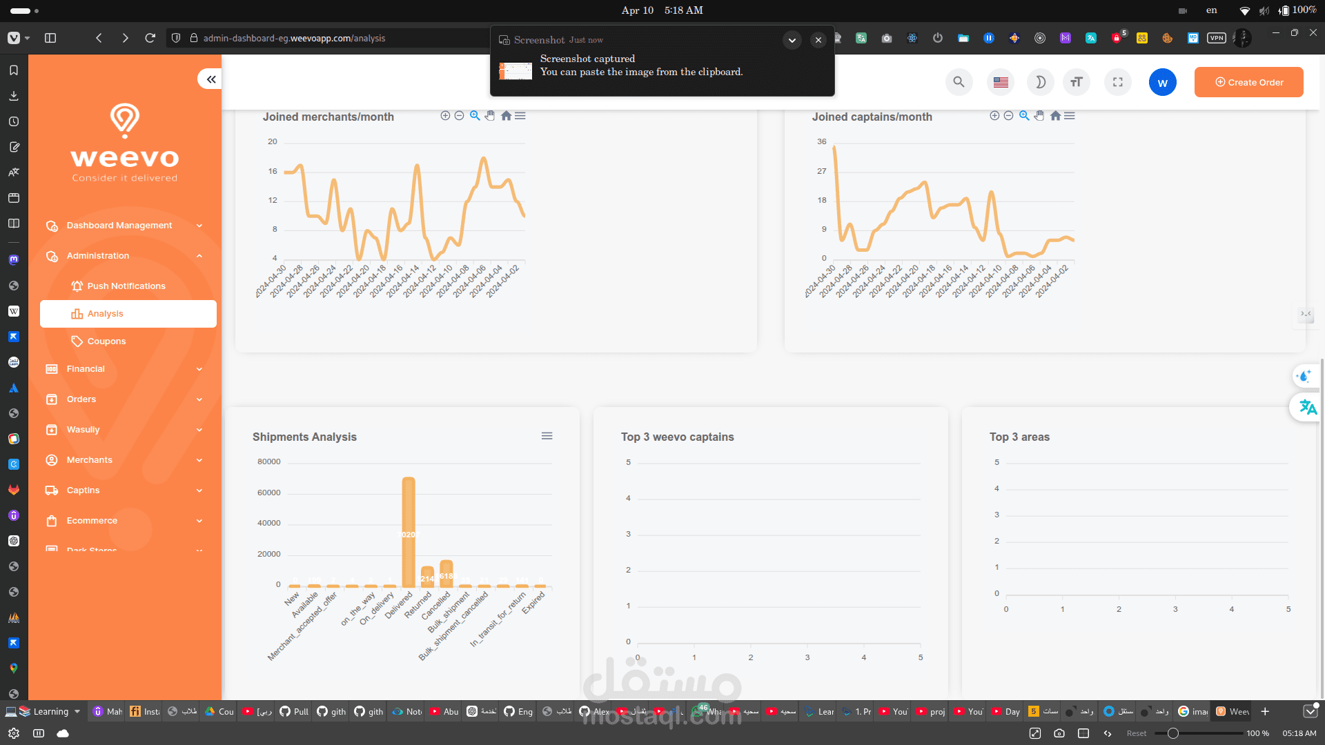Open Push Notifications menu item
This screenshot has height=745, width=1325.
(x=126, y=286)
